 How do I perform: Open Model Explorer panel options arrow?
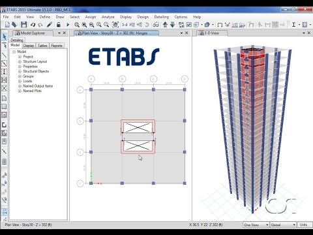coord(59,33)
